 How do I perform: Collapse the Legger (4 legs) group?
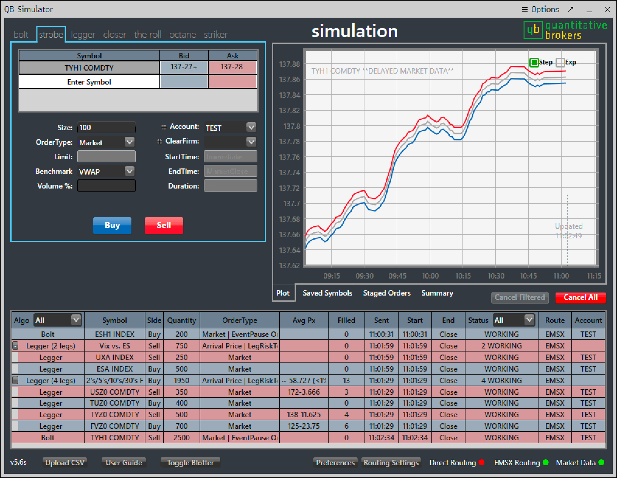point(15,380)
